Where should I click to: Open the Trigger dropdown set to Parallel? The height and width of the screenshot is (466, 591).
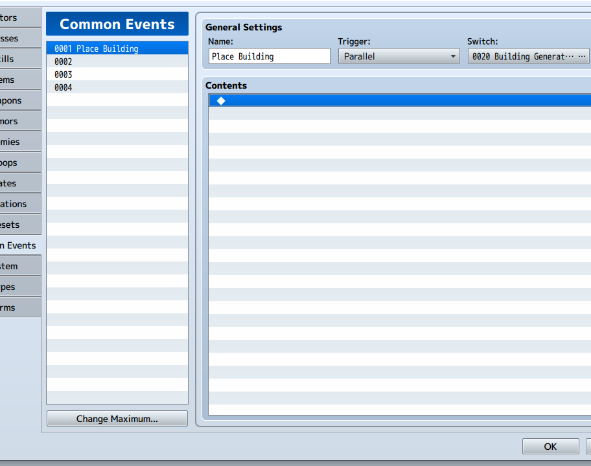[x=399, y=56]
